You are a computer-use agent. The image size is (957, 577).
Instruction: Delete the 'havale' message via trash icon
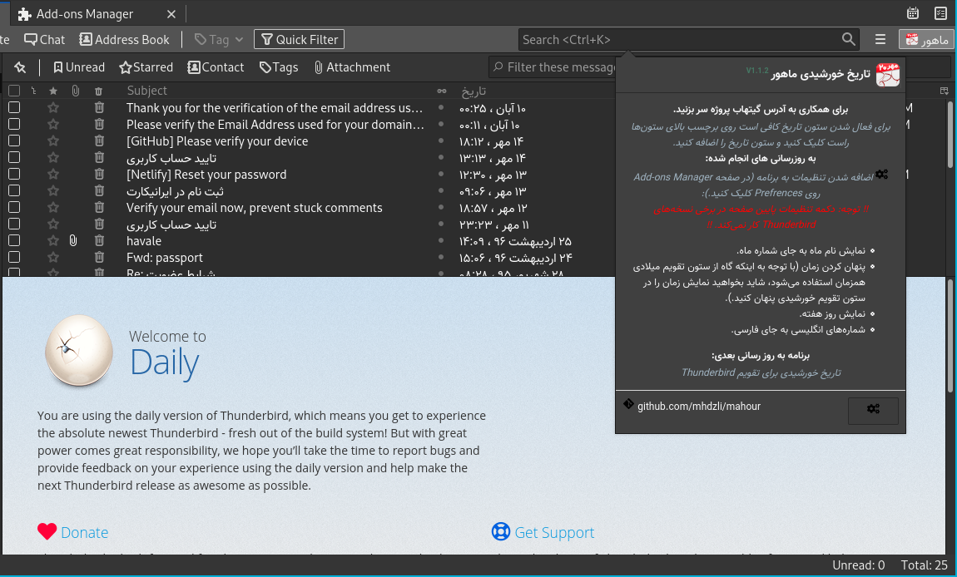tap(99, 241)
